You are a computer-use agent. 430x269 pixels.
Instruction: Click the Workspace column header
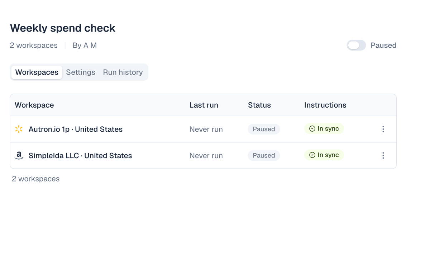coord(34,105)
